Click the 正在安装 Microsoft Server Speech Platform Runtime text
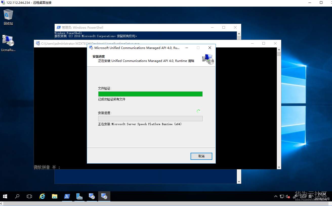 (140, 124)
